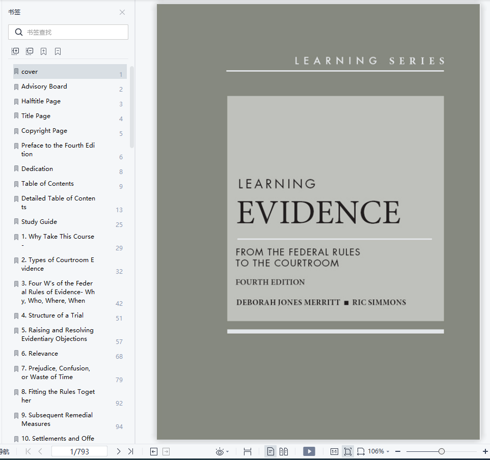Click the bookmark flag icon beside 'Table of Contents'
This screenshot has height=460, width=490.
[16, 184]
